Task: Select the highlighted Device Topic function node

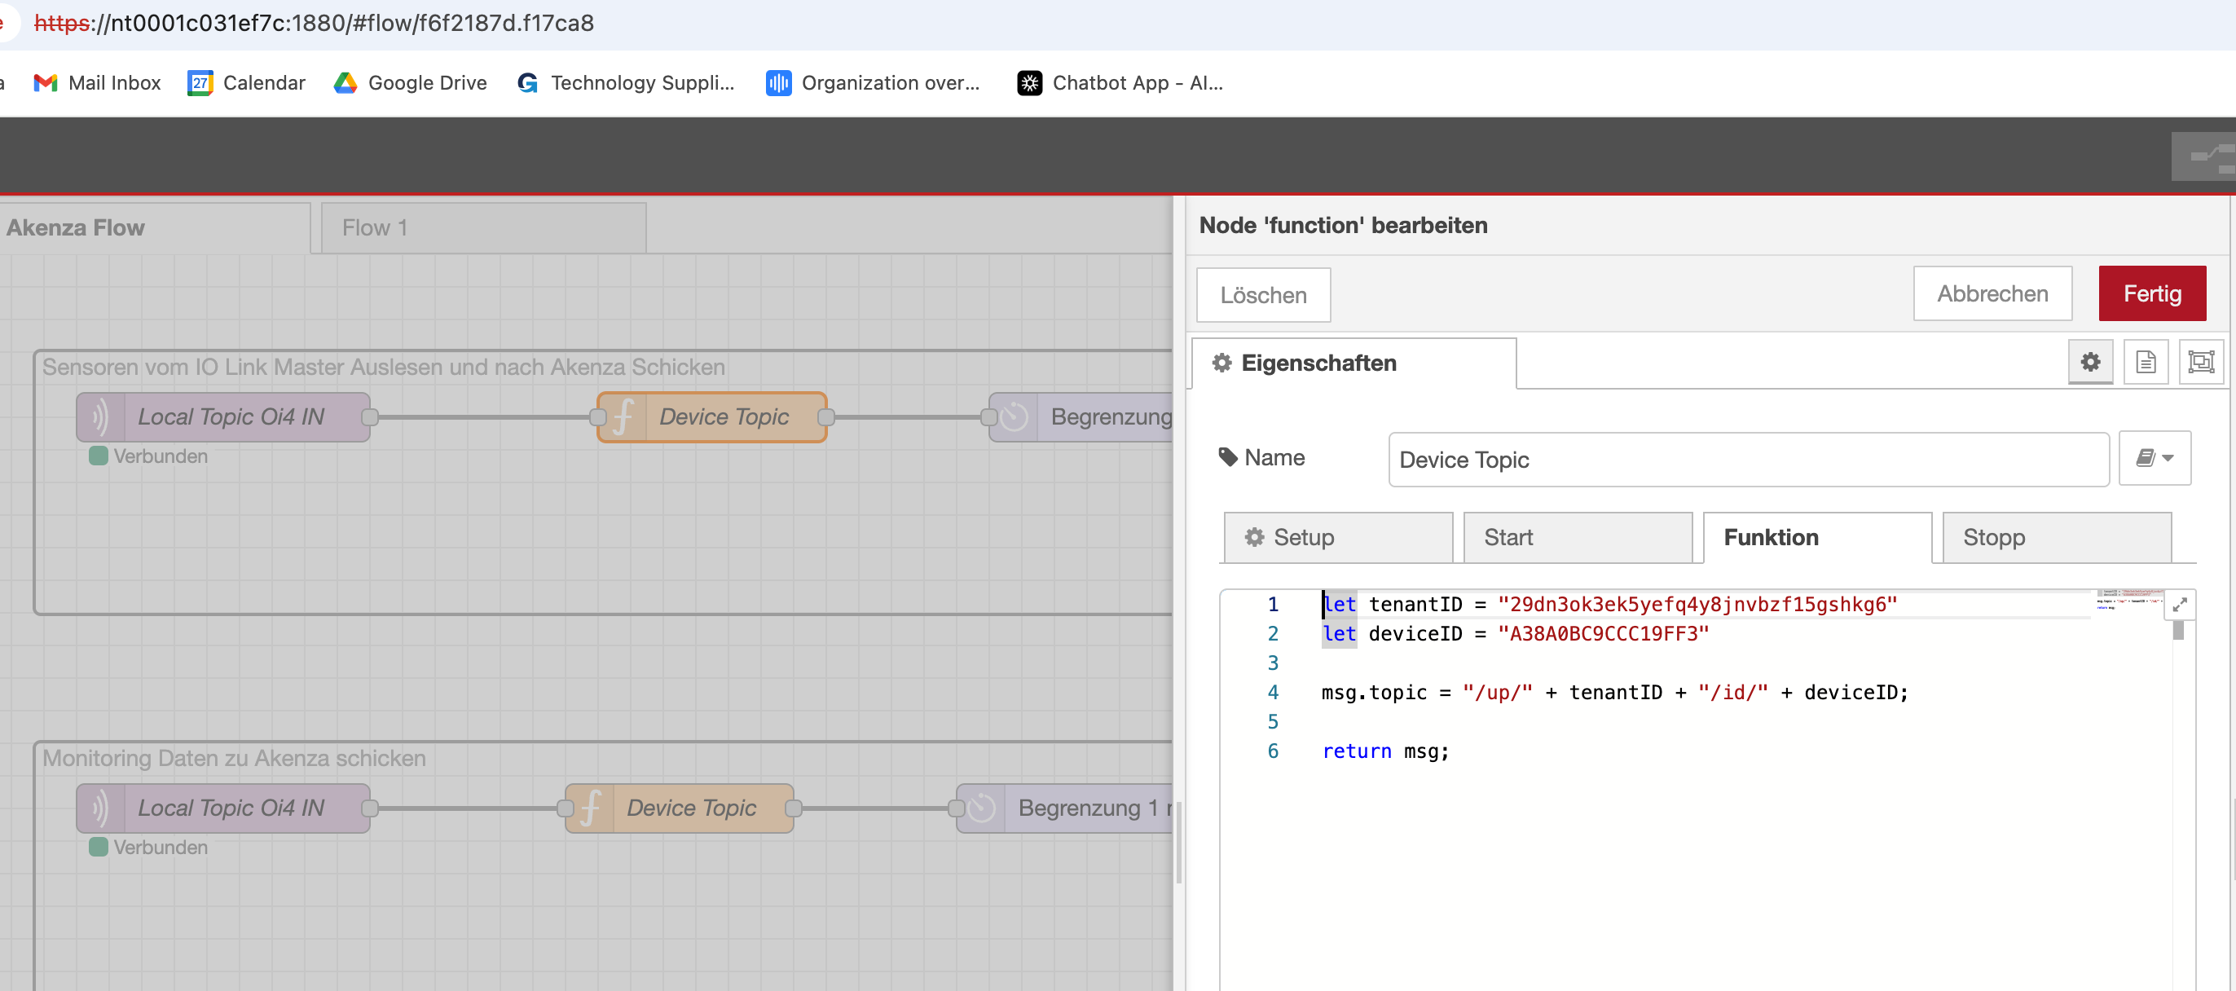Action: (x=723, y=417)
